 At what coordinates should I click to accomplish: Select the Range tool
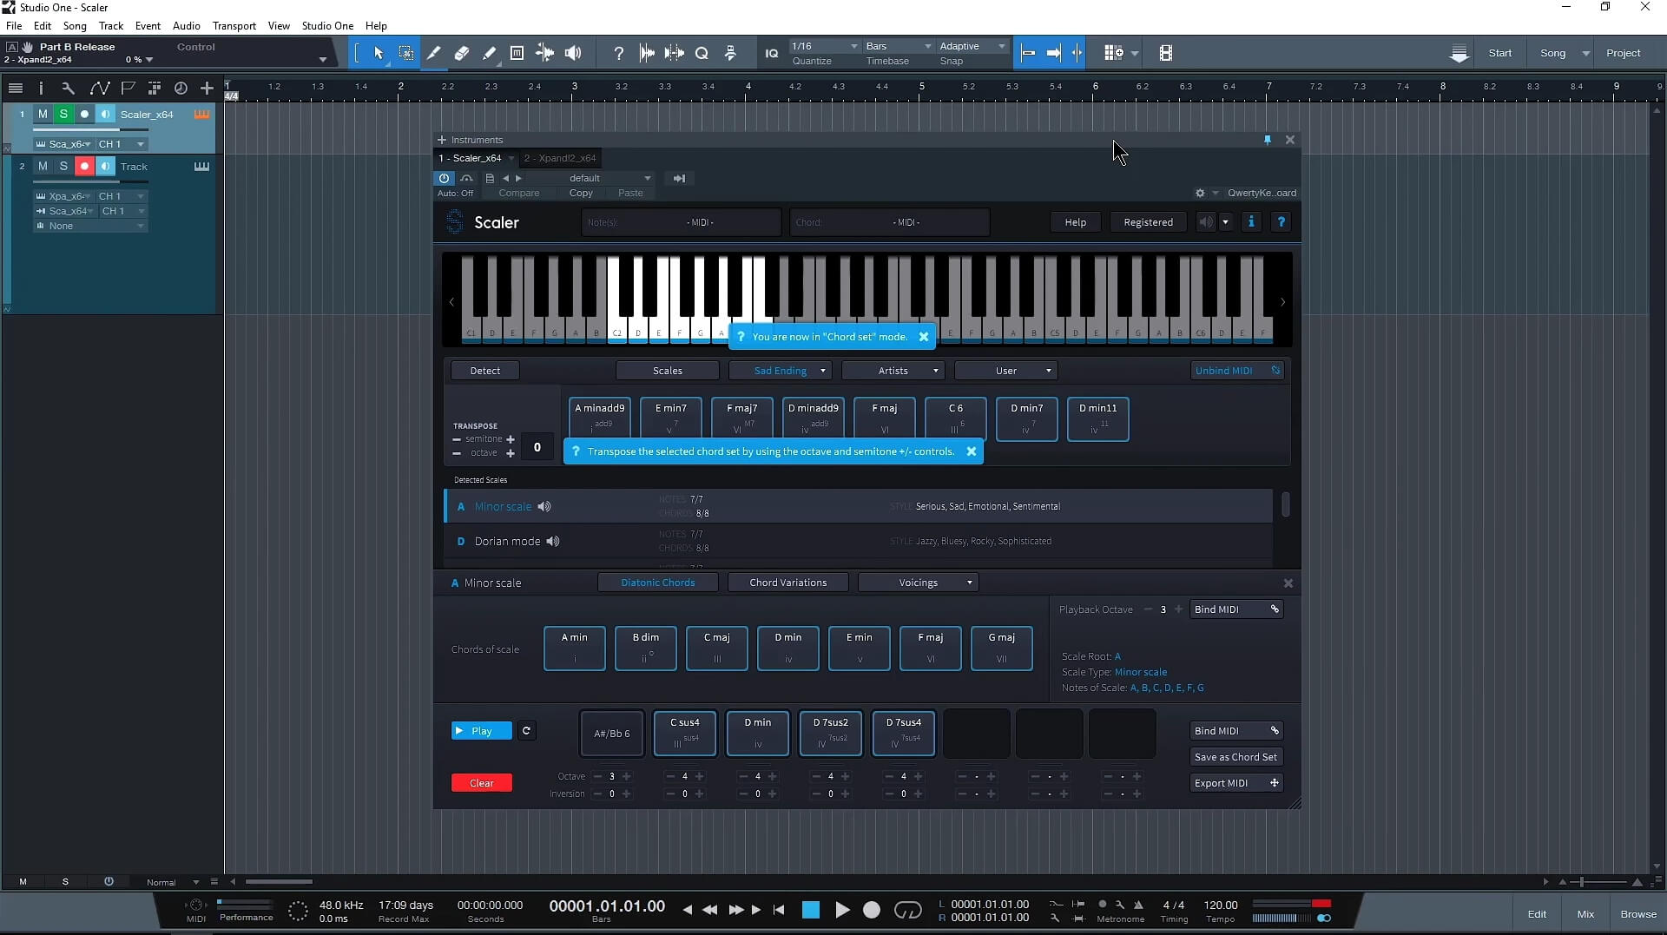(405, 53)
